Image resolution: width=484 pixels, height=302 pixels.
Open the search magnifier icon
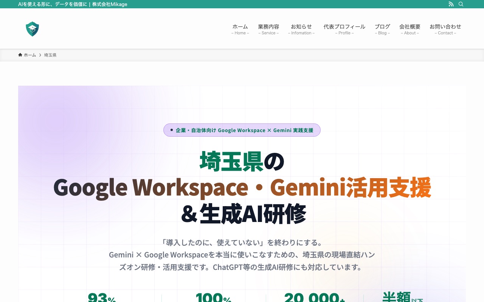(x=461, y=4)
